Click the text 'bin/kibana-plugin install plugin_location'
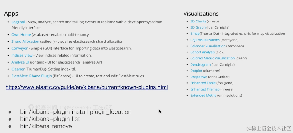Image resolution: width=293 pixels, height=133 pixels. click(76, 112)
